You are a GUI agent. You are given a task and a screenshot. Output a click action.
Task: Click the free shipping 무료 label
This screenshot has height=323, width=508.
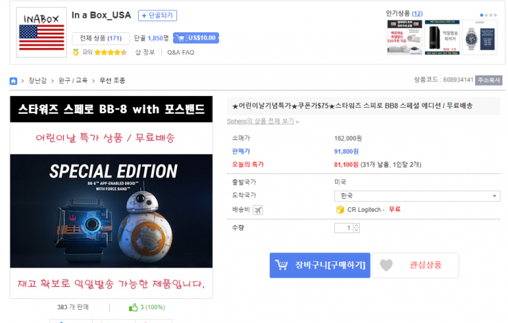(x=395, y=209)
